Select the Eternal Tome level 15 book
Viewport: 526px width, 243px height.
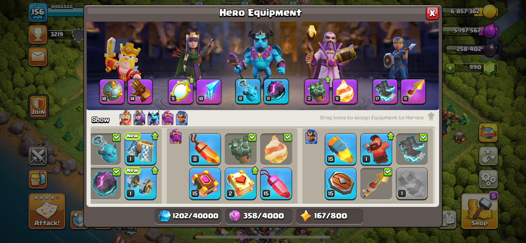click(205, 184)
